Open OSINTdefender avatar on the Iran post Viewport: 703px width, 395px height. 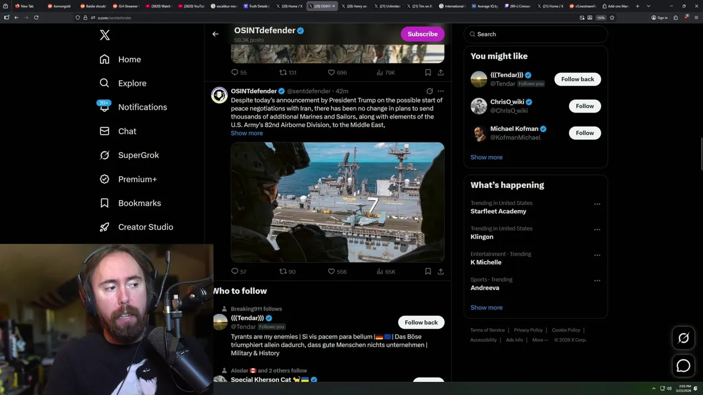point(219,95)
